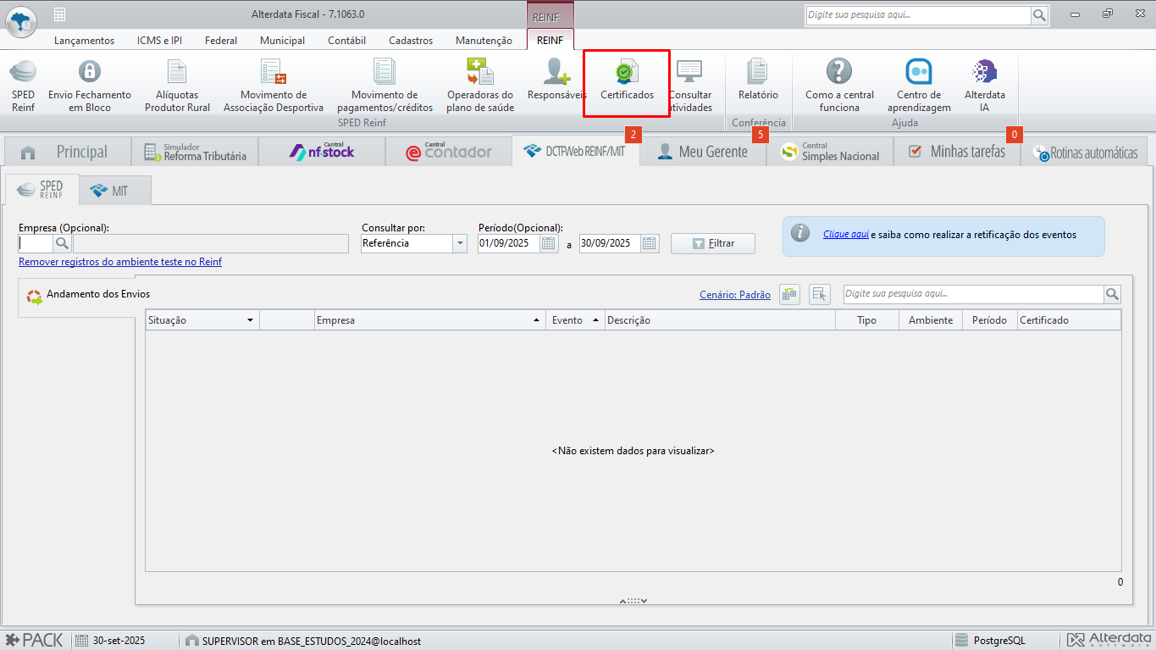The width and height of the screenshot is (1156, 650).
Task: Click Remover registros do ambiente teste link
Action: click(x=120, y=262)
